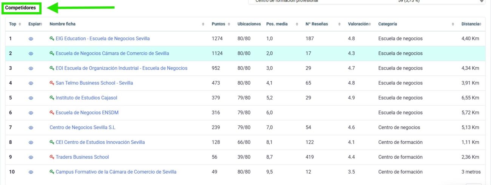Image resolution: width=491 pixels, height=185 pixels.
Task: Sort by the Valoración column header
Action: click(359, 24)
